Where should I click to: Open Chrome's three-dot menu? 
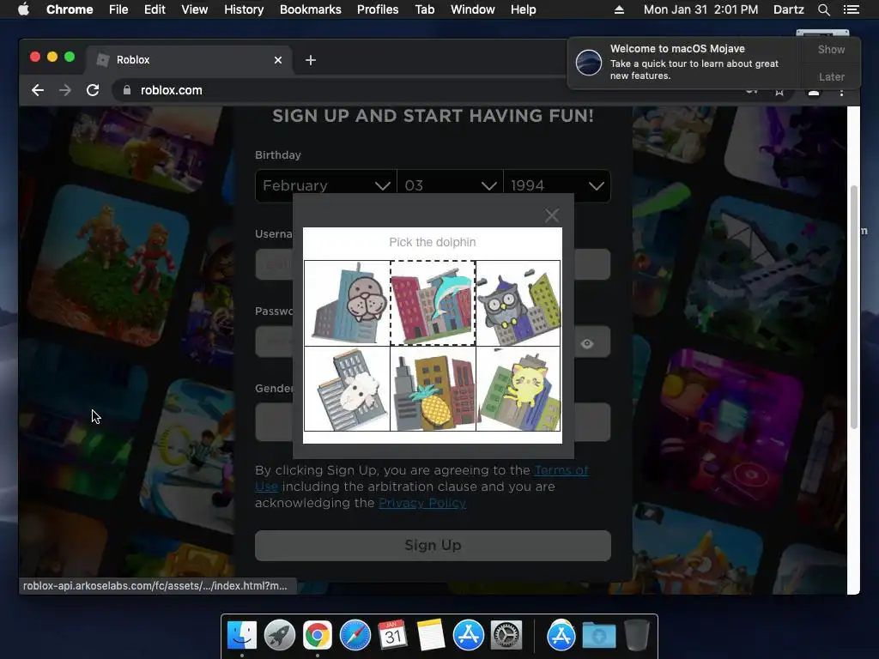click(x=841, y=91)
